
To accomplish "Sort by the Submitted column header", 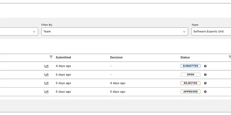I will tap(63, 57).
